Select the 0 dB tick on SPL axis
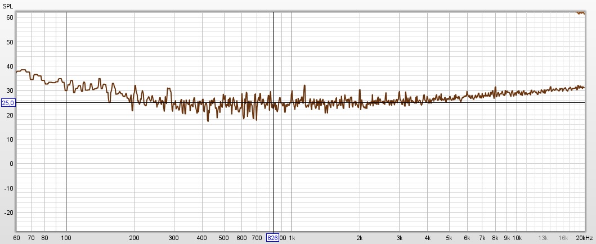Viewport: 596px width, 244px height. 12,164
